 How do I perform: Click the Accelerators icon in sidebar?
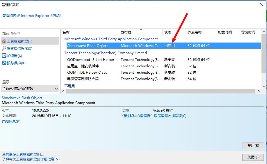[4, 56]
